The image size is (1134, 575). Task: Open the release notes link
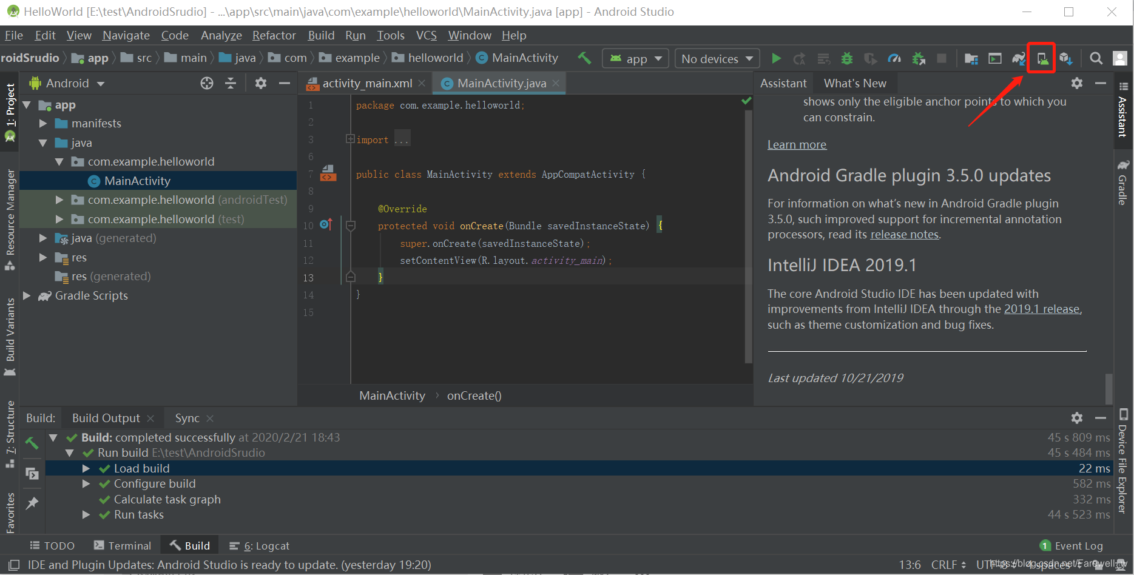pos(905,235)
